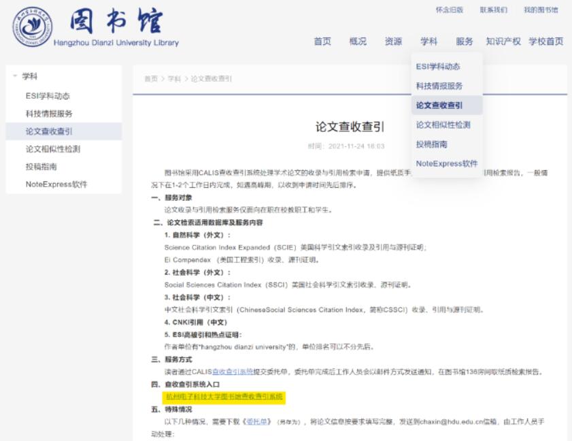Open the 资源 resources menu item
The height and width of the screenshot is (441, 572).
coord(392,41)
